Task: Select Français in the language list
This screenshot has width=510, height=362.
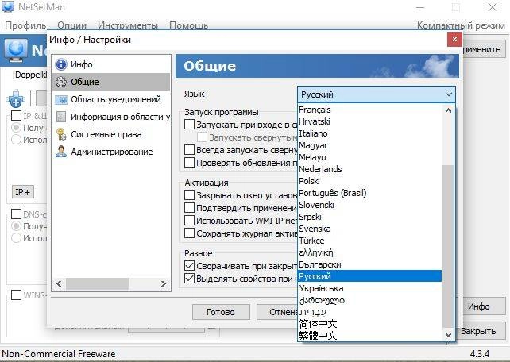Action: [x=370, y=110]
